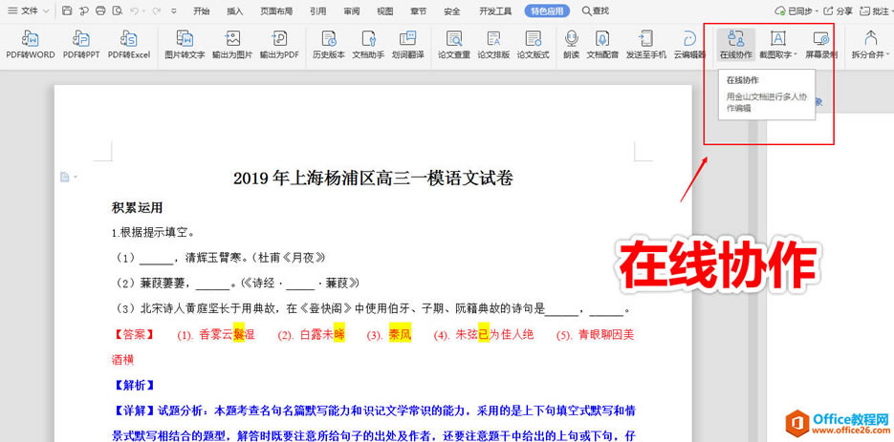894x442 pixels.
Task: Click the PDF转Excel converter icon
Action: [128, 44]
